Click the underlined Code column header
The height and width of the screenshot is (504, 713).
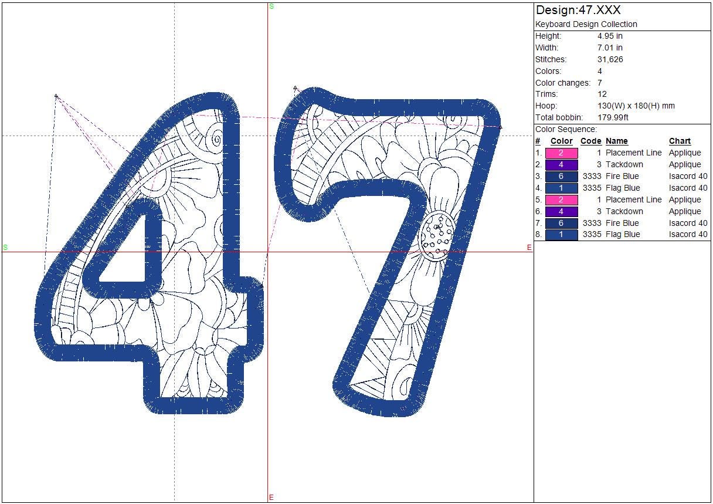point(590,141)
